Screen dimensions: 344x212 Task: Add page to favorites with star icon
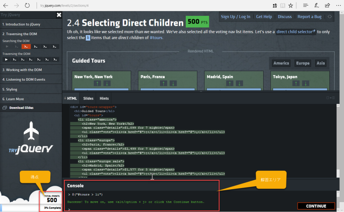coord(291,6)
